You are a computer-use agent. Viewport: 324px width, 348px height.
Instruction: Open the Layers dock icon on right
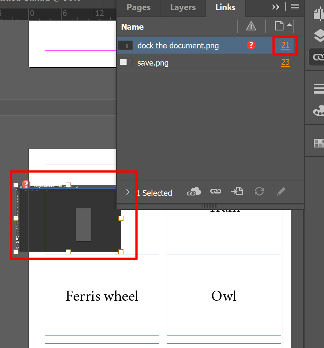pyautogui.click(x=319, y=36)
